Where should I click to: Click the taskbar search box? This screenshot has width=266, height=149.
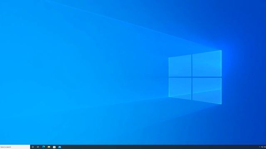tap(15, 147)
